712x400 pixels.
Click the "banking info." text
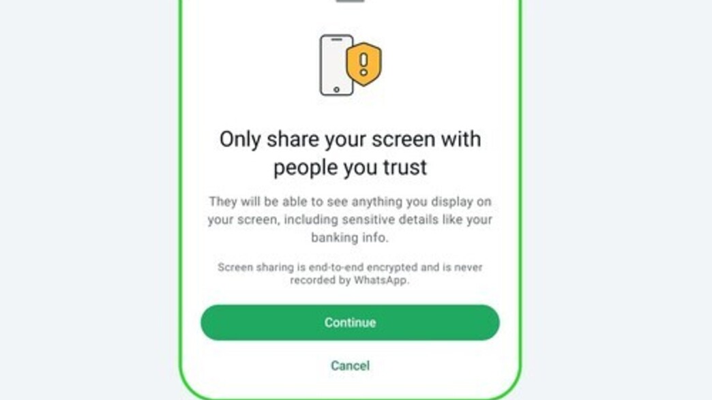tap(350, 238)
